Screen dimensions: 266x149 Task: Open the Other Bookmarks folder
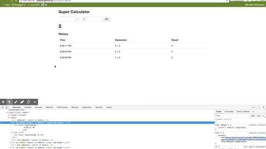255,5
